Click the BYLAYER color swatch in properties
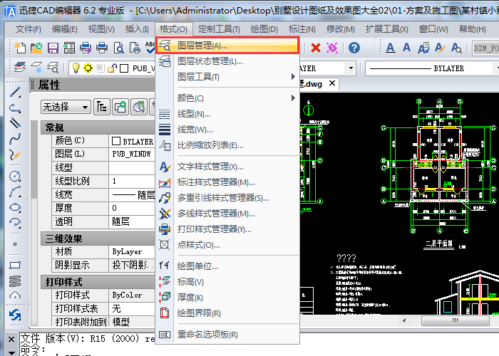 click(116, 141)
